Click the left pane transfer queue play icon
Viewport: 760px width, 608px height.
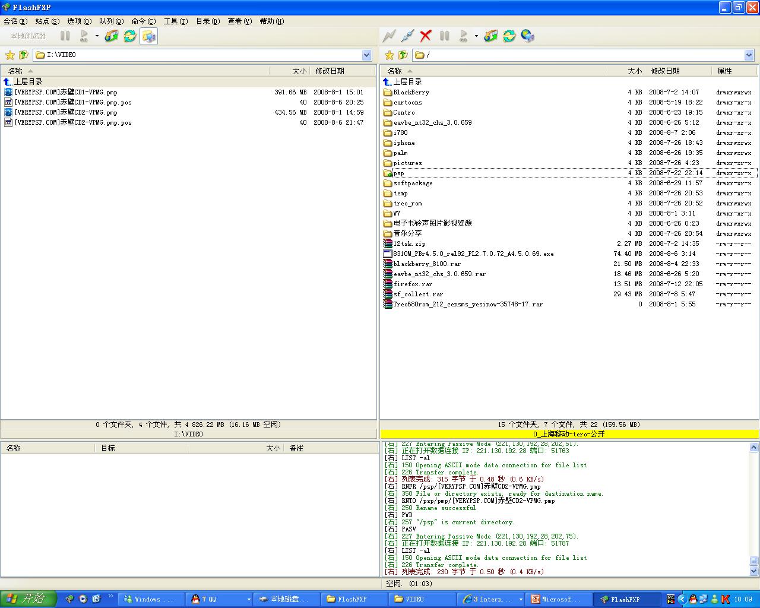point(84,36)
